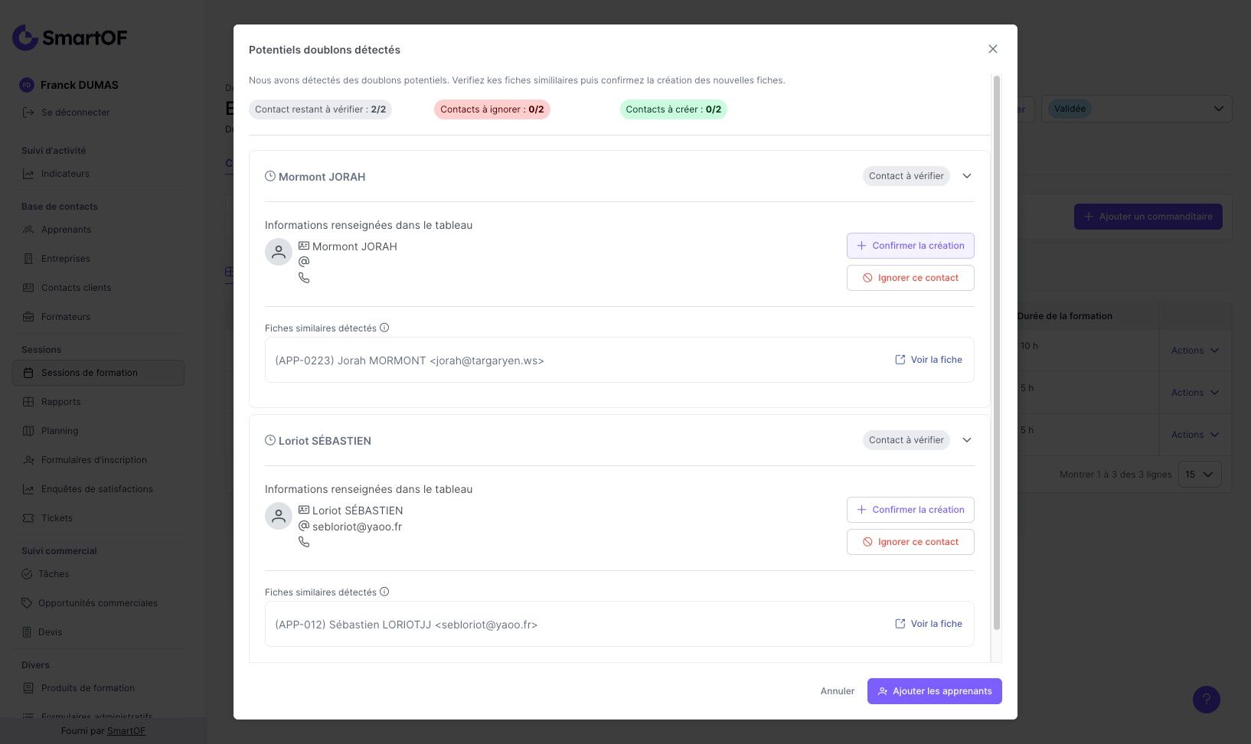
Task: Collapse the Loriot SÉBASTIEN contact panel
Action: click(x=967, y=440)
